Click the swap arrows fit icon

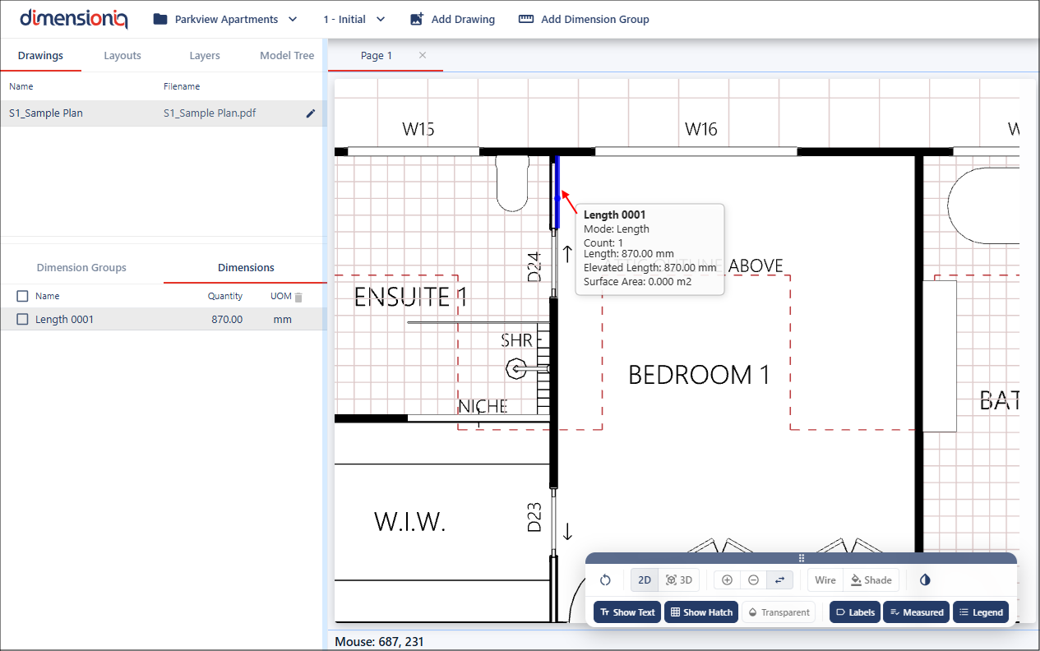coord(779,580)
